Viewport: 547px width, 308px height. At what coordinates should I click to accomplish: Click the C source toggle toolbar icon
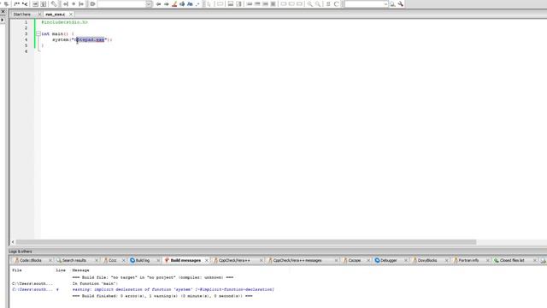coord(336,3)
